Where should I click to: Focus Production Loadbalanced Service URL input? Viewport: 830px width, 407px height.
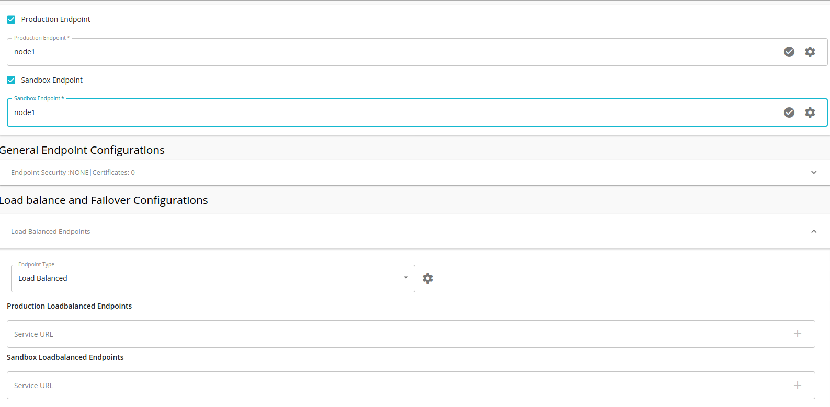(366, 334)
